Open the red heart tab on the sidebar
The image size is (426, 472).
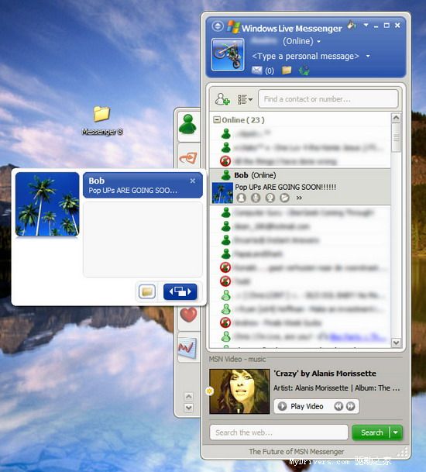(x=188, y=315)
